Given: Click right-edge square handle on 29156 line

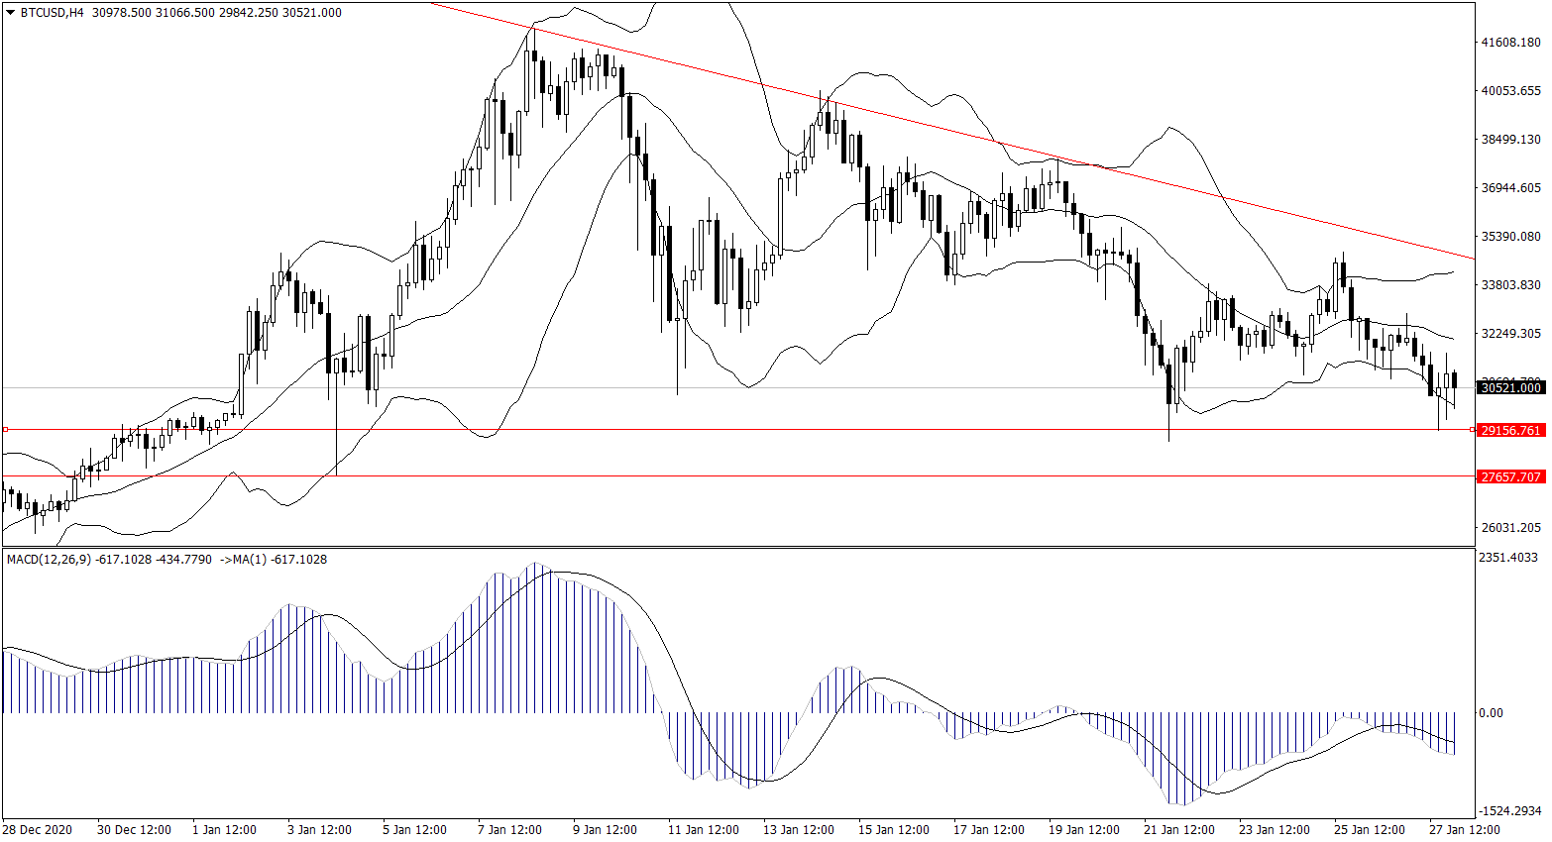Looking at the screenshot, I should tap(1472, 429).
